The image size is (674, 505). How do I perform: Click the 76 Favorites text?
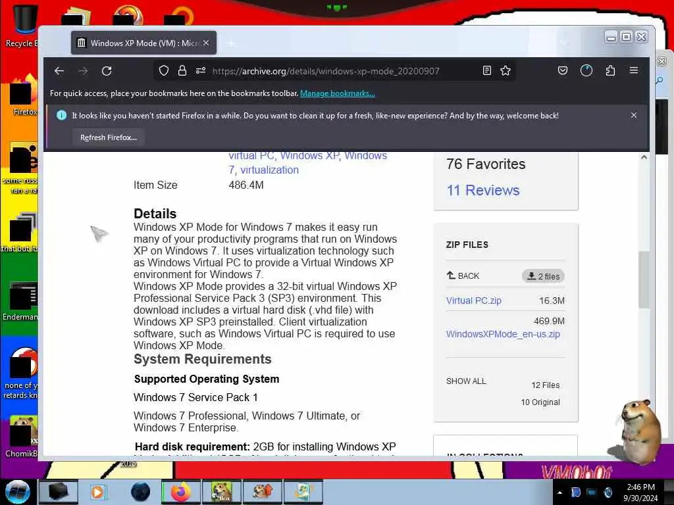(486, 164)
